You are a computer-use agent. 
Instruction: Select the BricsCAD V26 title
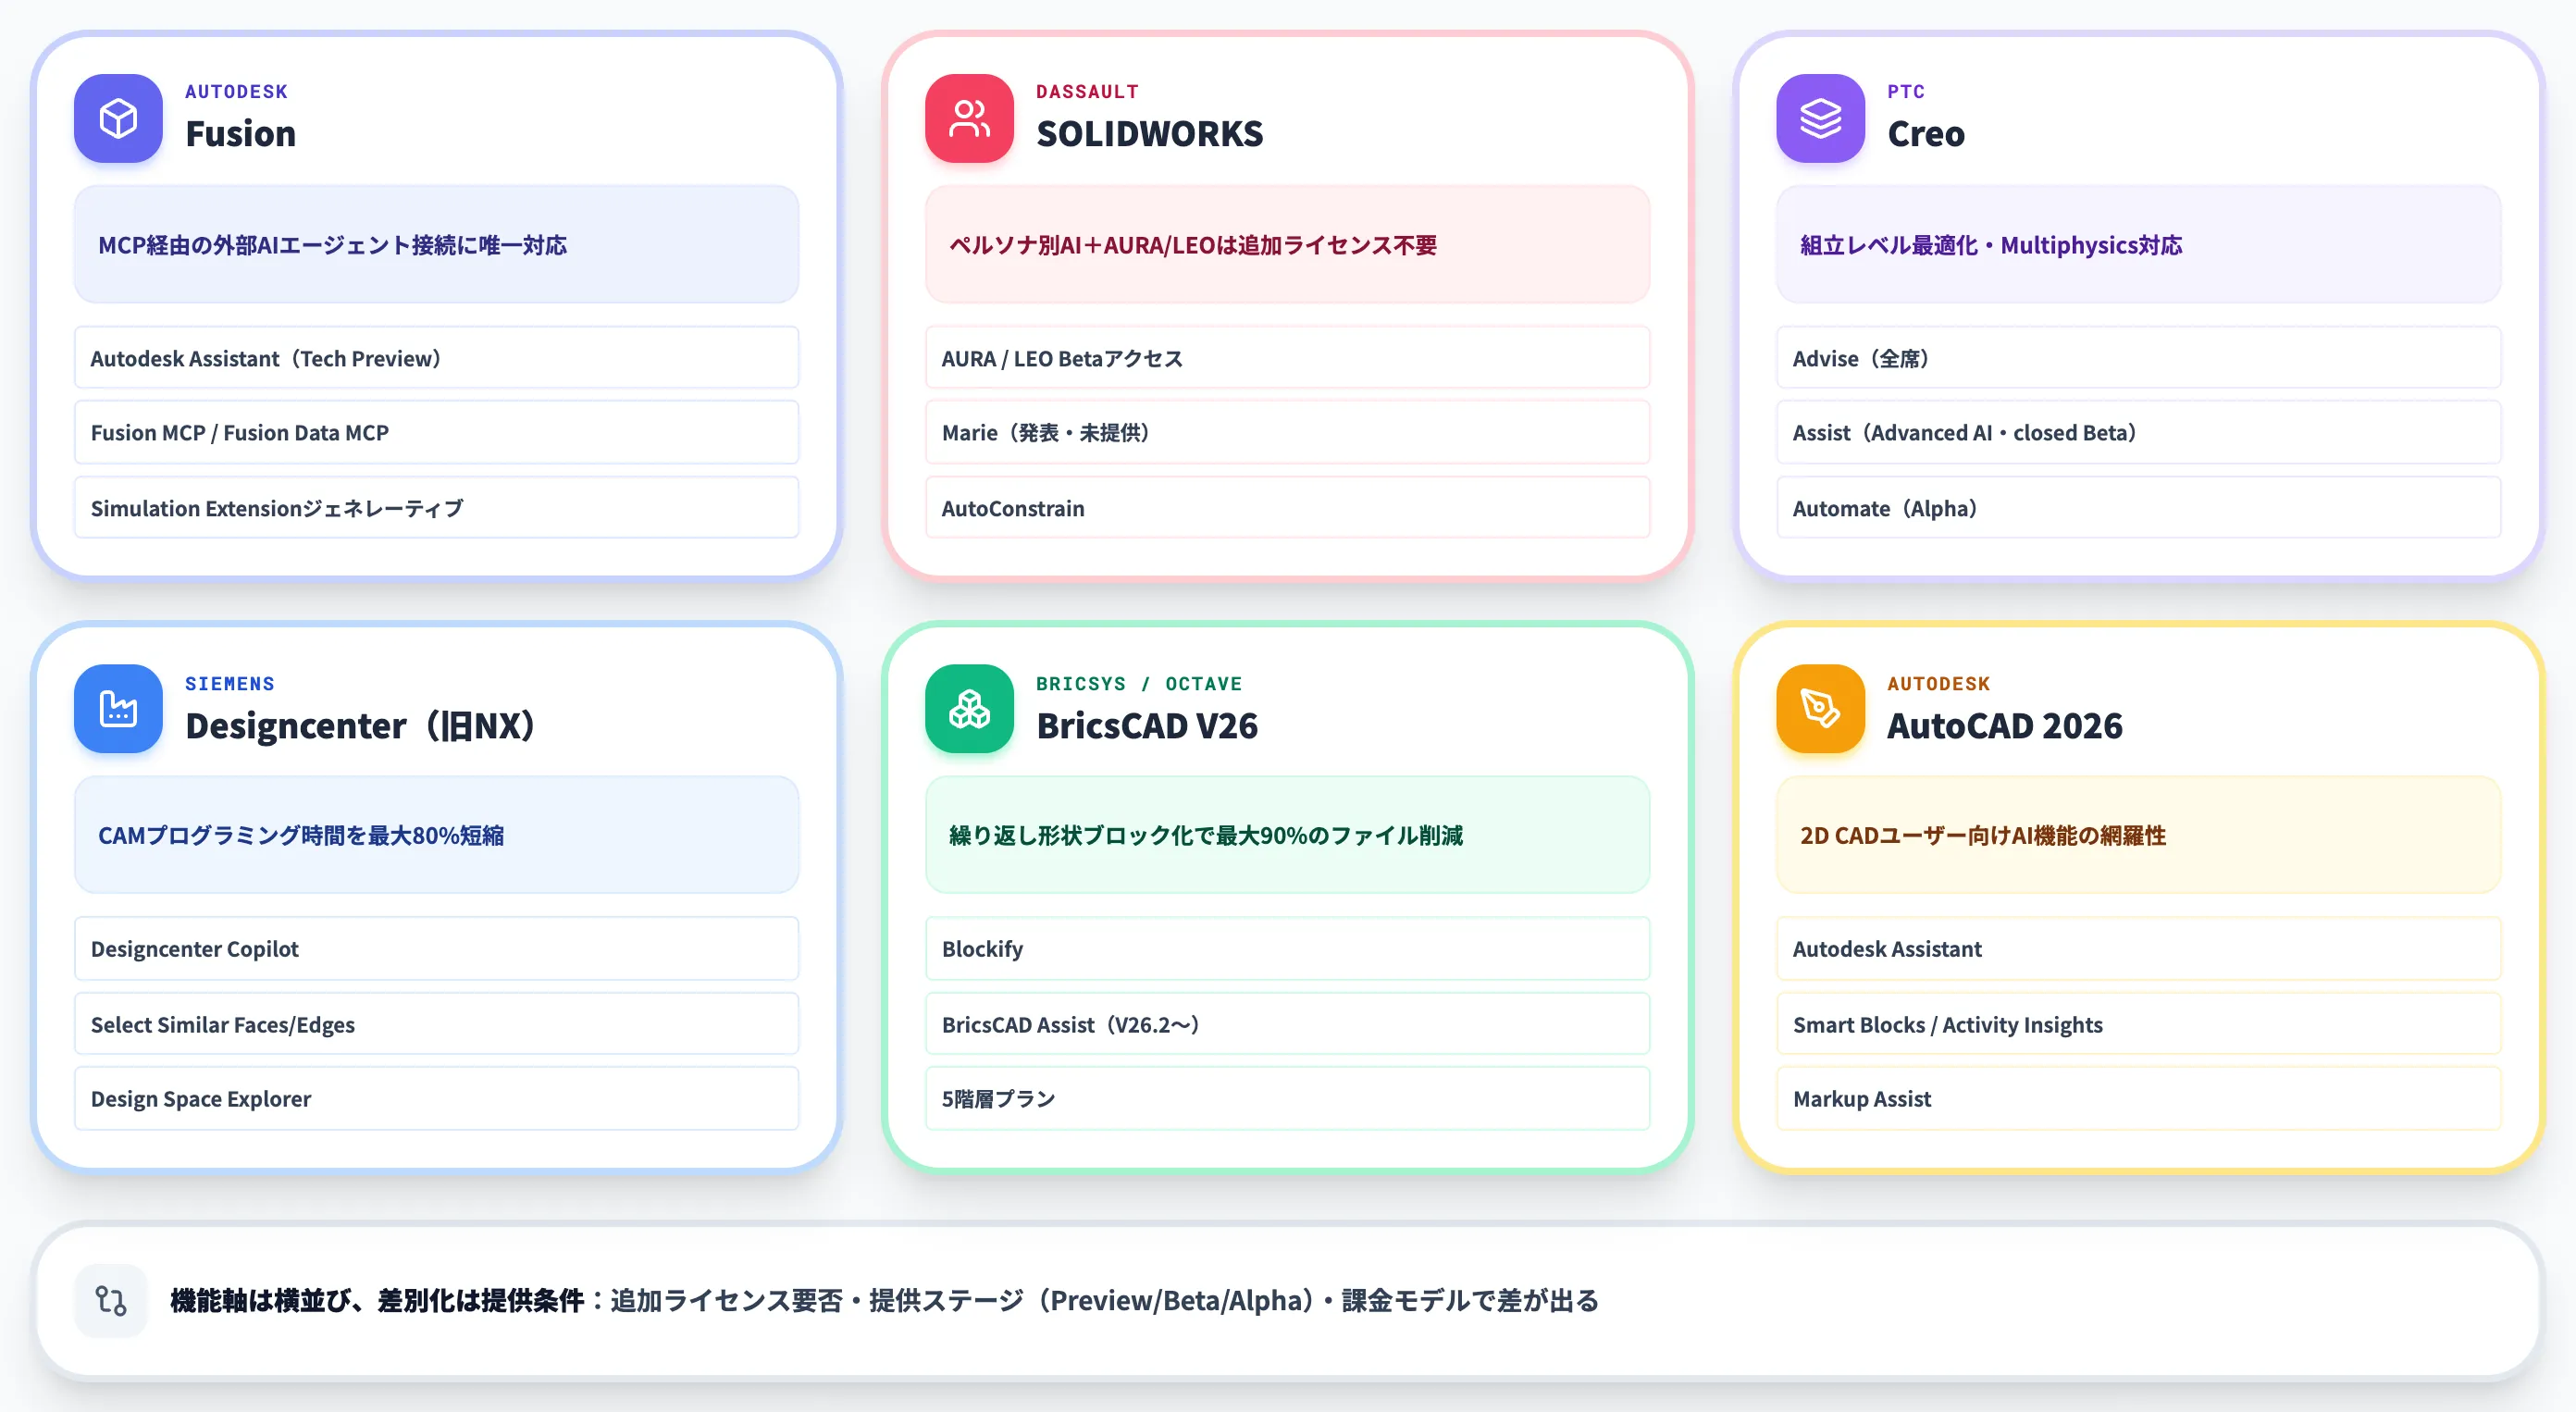[1147, 725]
